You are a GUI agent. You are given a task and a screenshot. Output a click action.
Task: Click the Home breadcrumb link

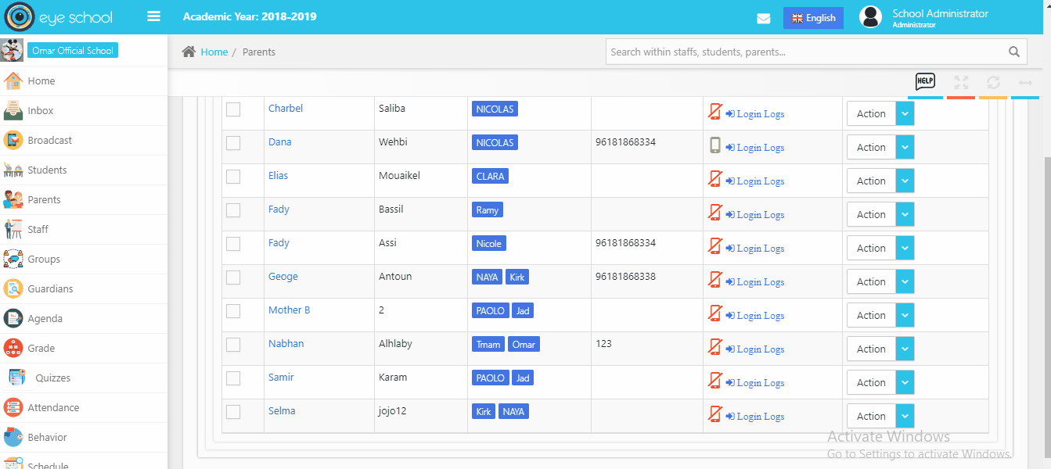[214, 52]
